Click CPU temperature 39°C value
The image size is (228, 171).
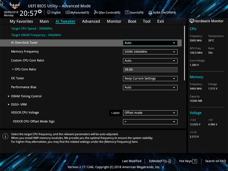click(211, 41)
